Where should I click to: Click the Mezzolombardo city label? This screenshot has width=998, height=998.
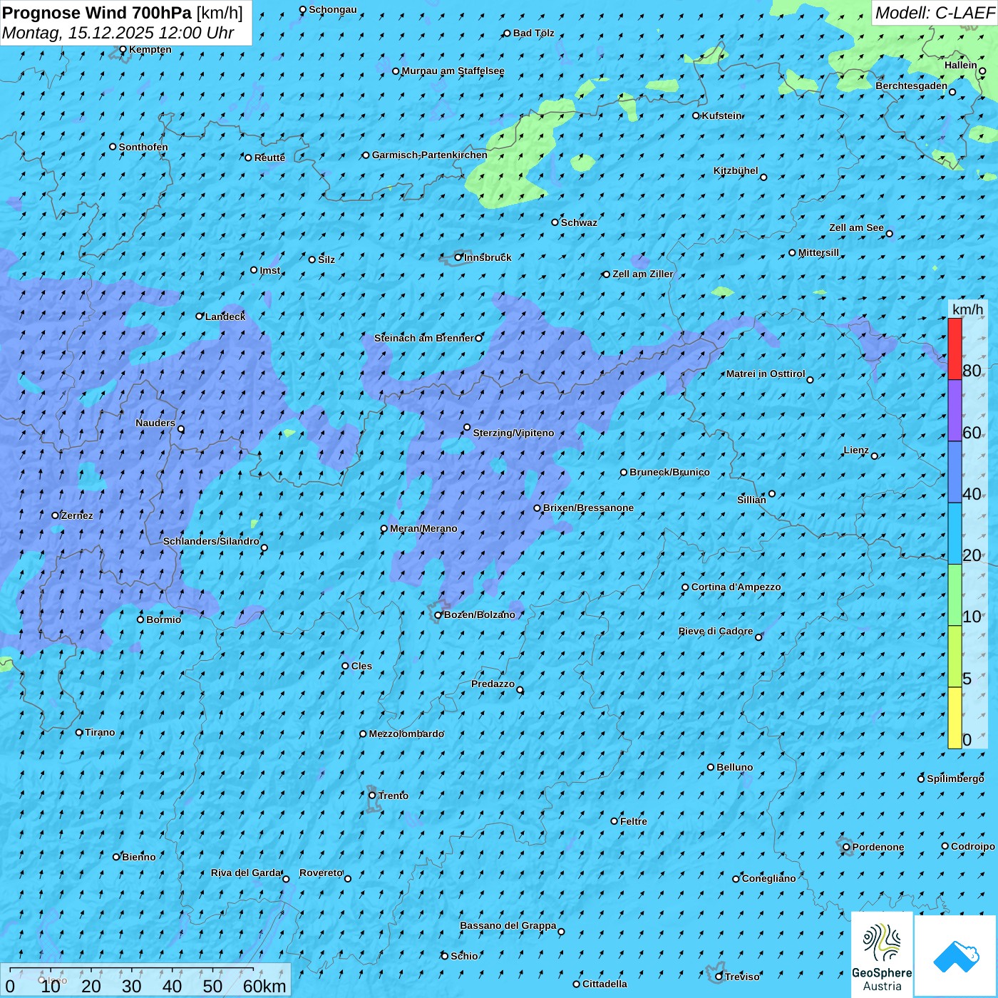click(x=406, y=734)
